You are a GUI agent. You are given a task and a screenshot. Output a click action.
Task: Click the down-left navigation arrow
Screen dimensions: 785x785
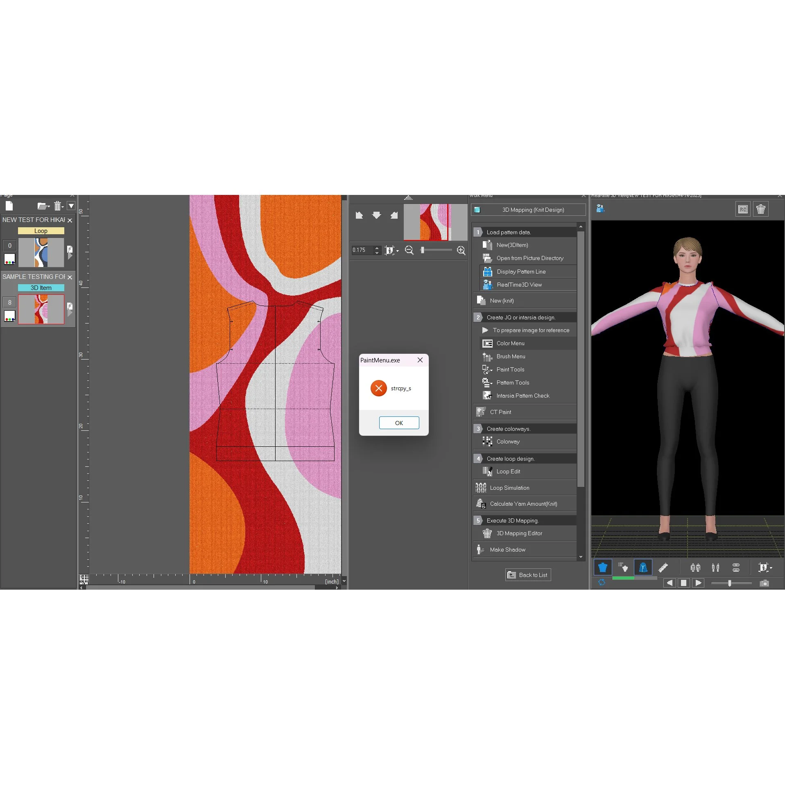tap(359, 215)
